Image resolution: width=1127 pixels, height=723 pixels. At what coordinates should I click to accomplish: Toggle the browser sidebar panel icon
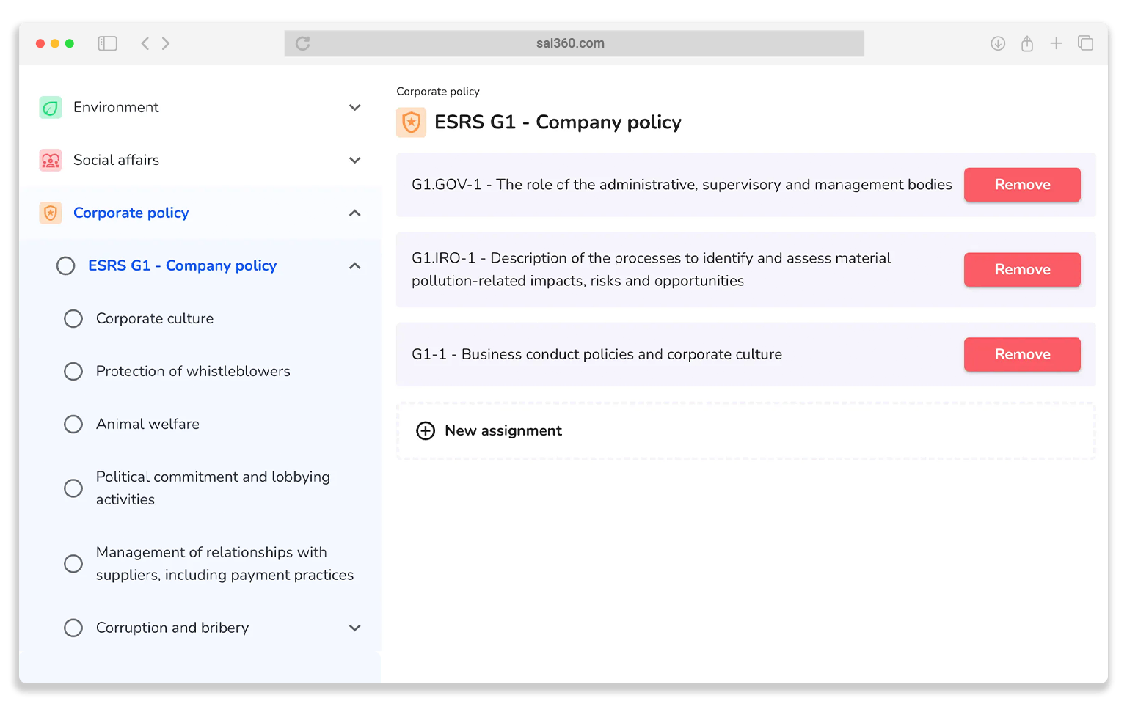coord(108,44)
